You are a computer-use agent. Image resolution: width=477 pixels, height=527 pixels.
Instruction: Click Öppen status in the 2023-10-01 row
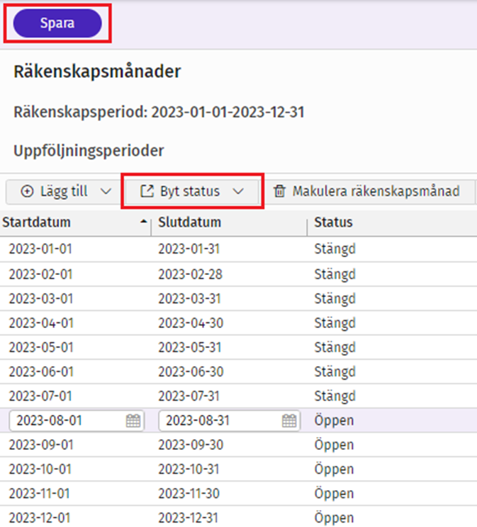[334, 469]
